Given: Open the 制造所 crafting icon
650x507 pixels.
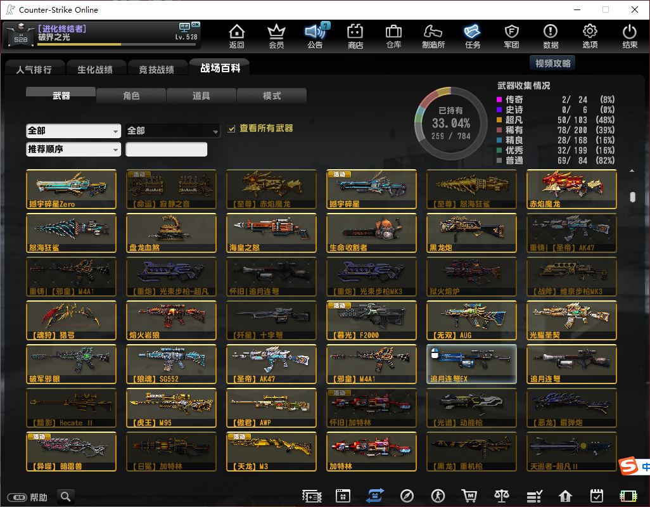Looking at the screenshot, I should coord(433,36).
